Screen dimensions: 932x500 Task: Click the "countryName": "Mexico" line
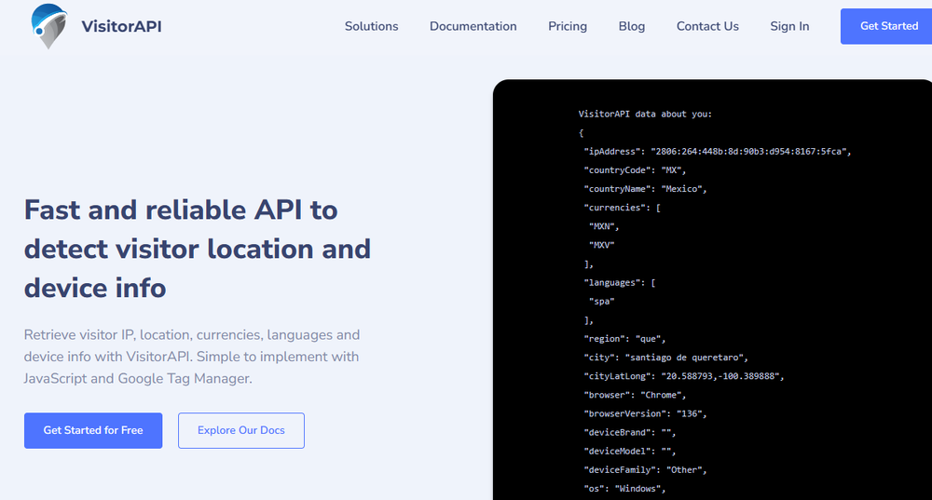(645, 189)
